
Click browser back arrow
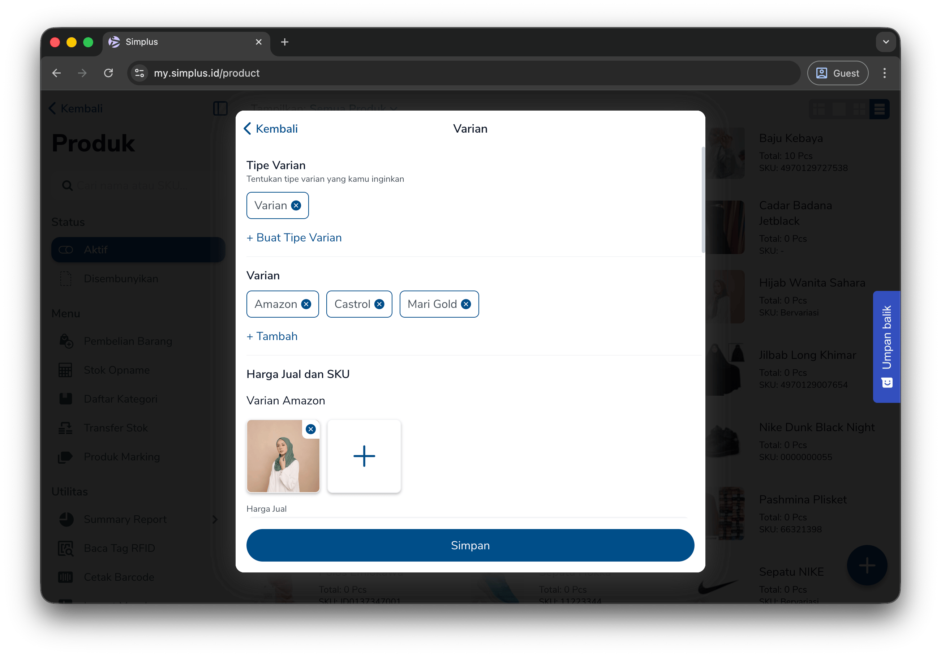tap(57, 73)
